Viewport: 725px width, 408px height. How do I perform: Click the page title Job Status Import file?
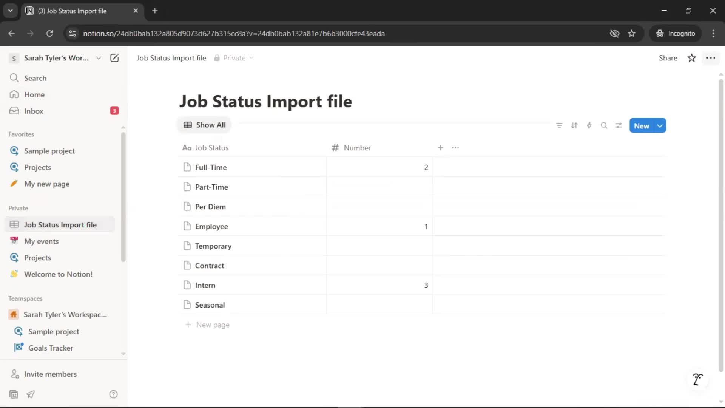coord(265,101)
